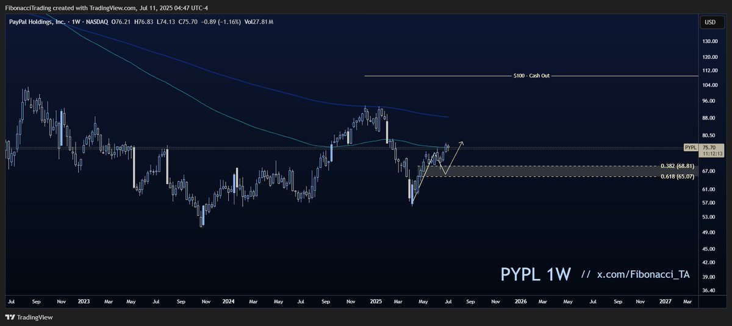Click the open value O76.21
Image resolution: width=732 pixels, height=326 pixels.
point(121,21)
